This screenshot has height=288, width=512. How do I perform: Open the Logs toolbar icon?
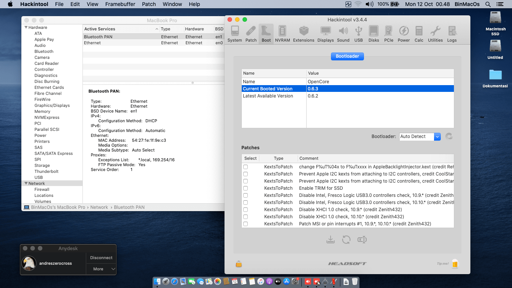[452, 34]
